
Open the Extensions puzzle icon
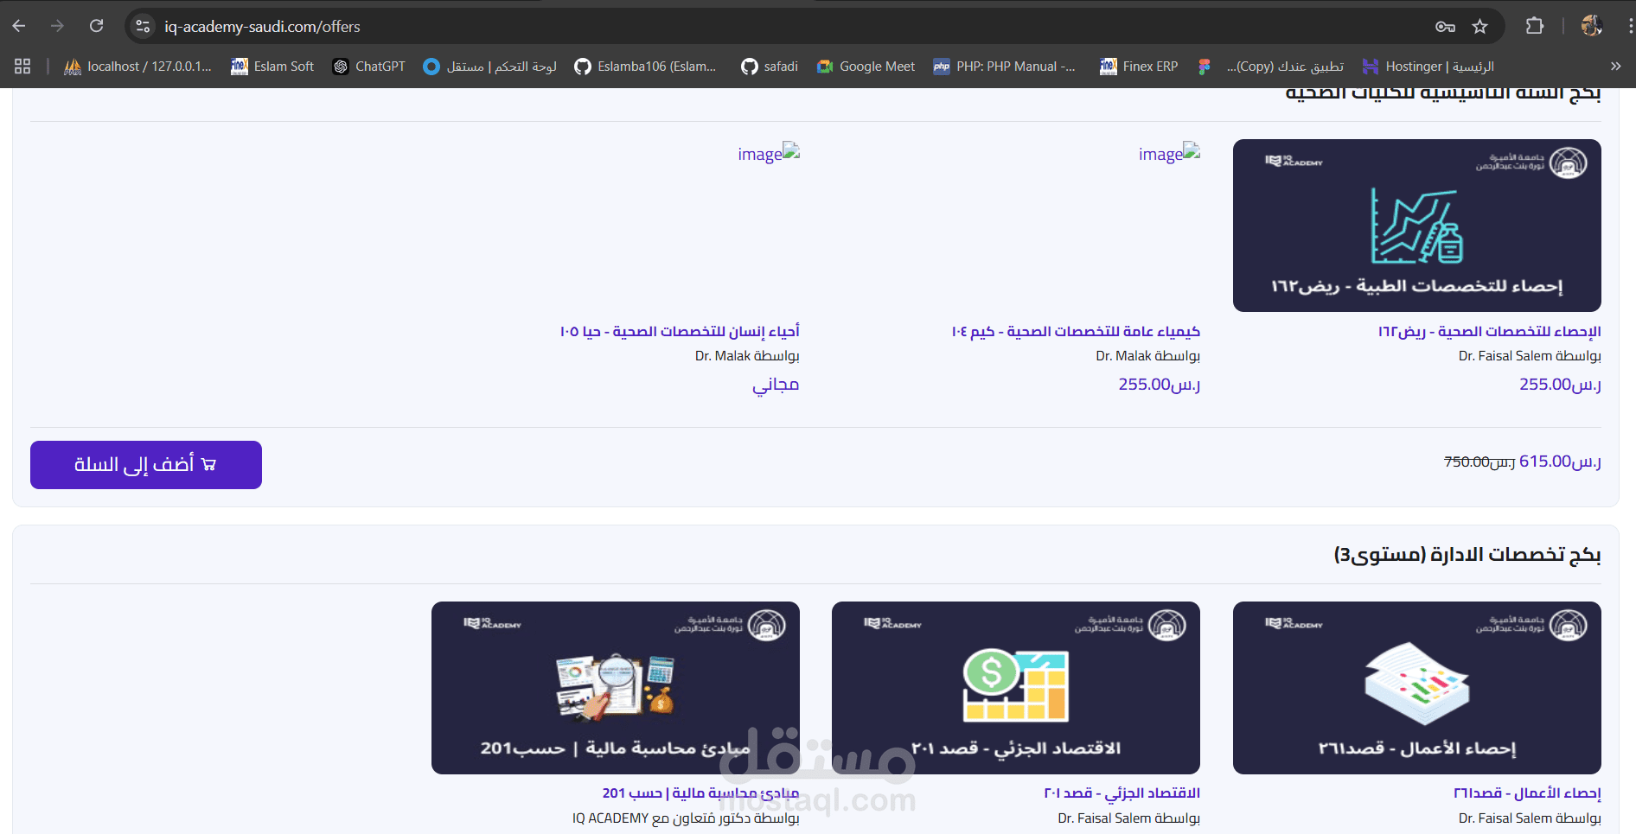click(1535, 26)
